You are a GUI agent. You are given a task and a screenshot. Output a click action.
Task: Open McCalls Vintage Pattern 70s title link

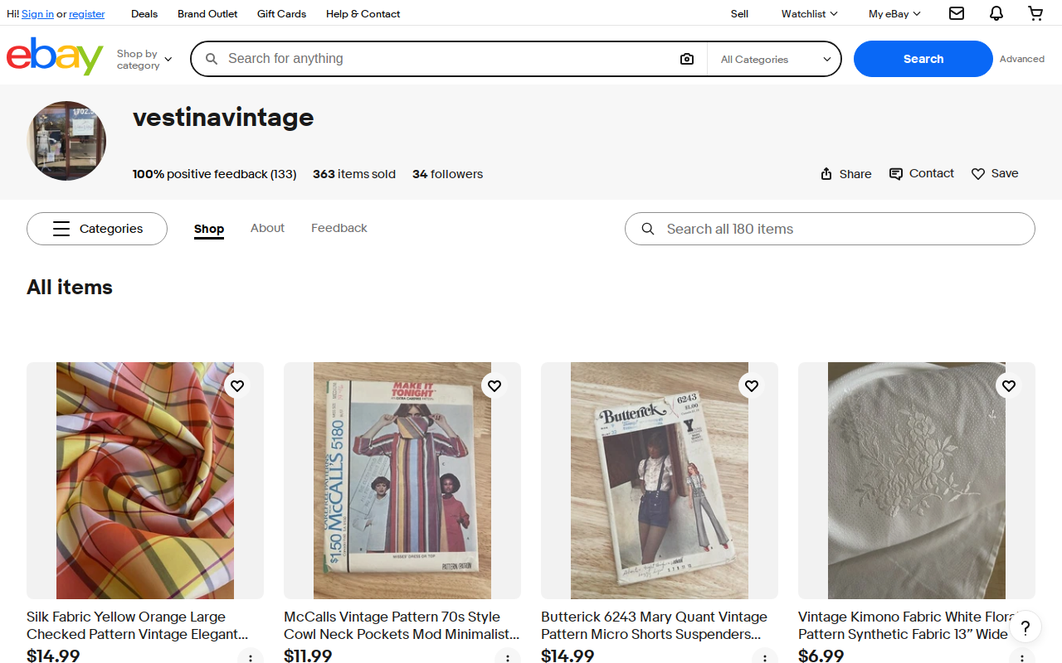click(x=402, y=626)
